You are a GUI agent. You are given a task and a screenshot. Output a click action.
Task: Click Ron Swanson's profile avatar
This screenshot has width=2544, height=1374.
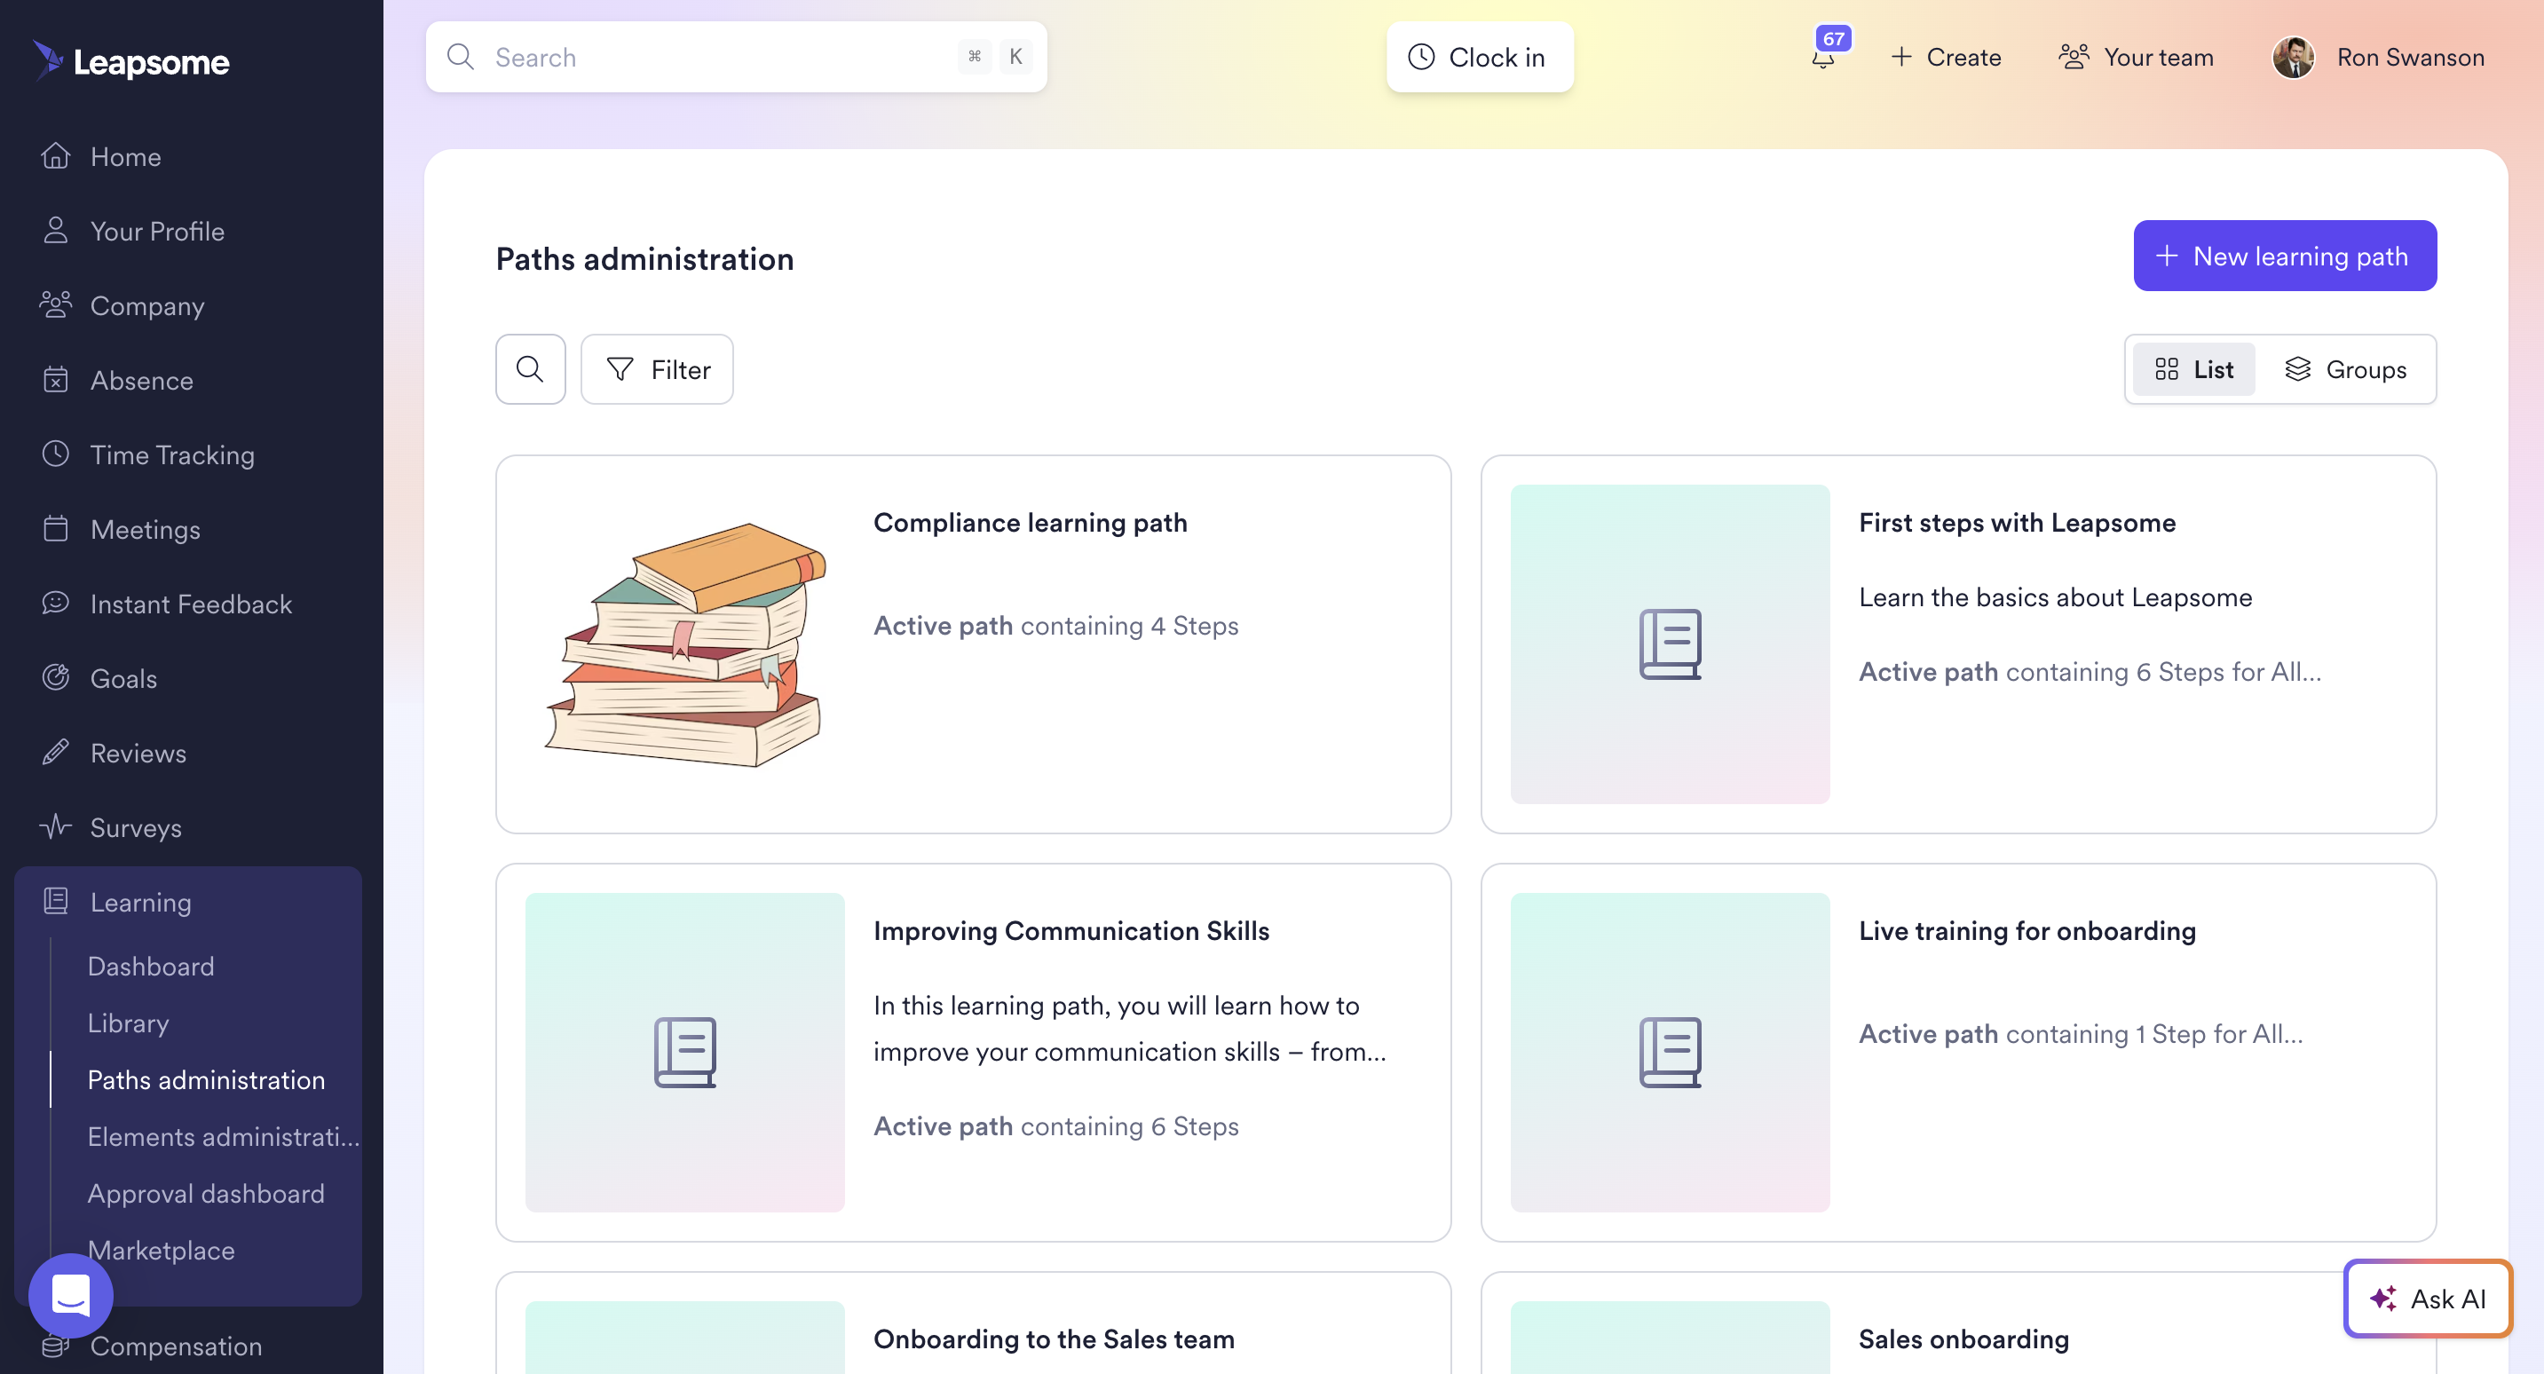[x=2293, y=58]
